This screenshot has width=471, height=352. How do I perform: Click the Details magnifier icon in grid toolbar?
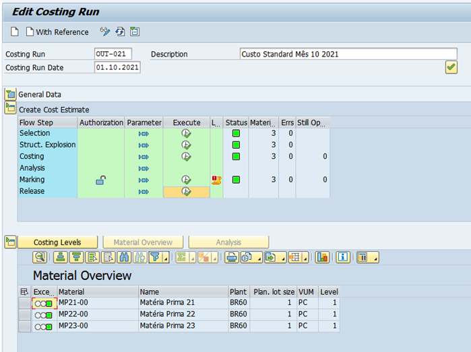click(x=40, y=257)
